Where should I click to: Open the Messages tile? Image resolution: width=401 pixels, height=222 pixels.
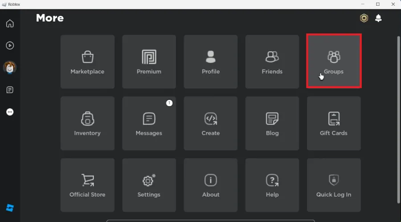pyautogui.click(x=149, y=123)
